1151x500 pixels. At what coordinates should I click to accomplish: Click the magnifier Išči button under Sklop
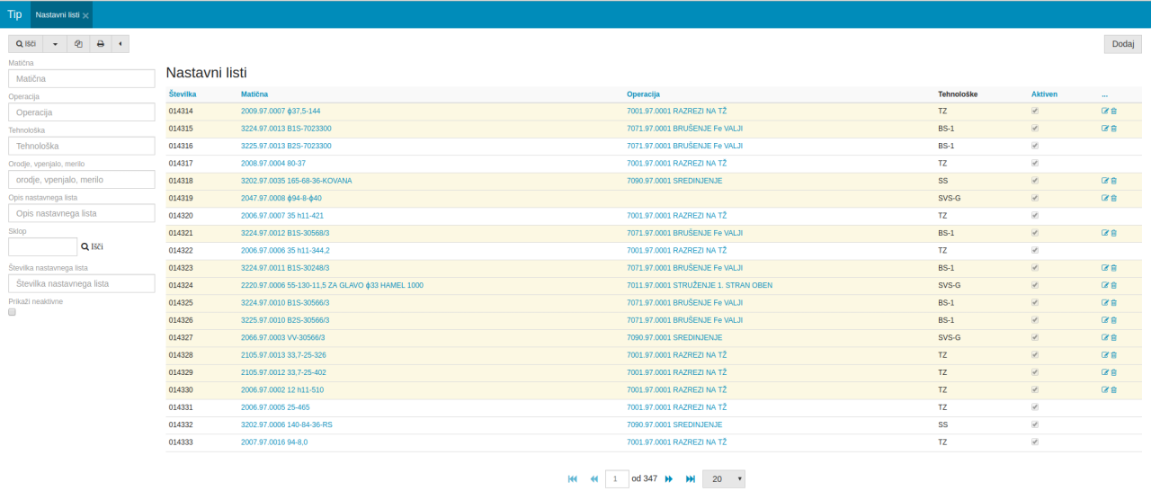93,246
